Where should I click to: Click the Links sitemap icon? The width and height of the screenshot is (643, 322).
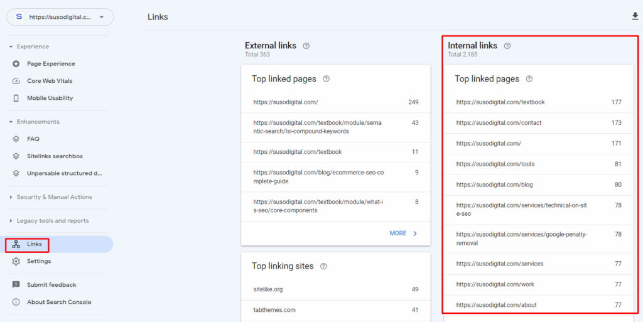click(x=16, y=244)
